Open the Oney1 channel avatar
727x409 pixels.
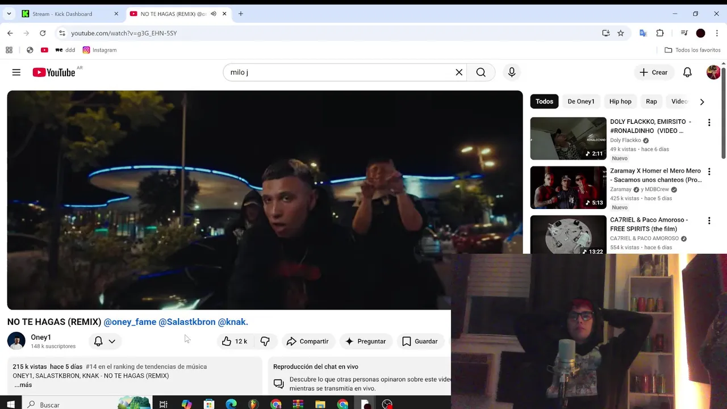(x=16, y=341)
